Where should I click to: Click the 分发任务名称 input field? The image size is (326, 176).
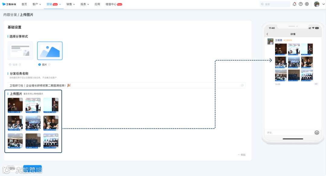(x=126, y=85)
